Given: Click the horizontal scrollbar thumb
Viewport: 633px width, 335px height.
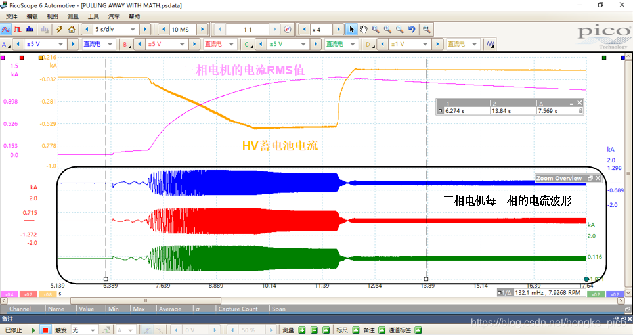Looking at the screenshot, I should pos(146,301).
